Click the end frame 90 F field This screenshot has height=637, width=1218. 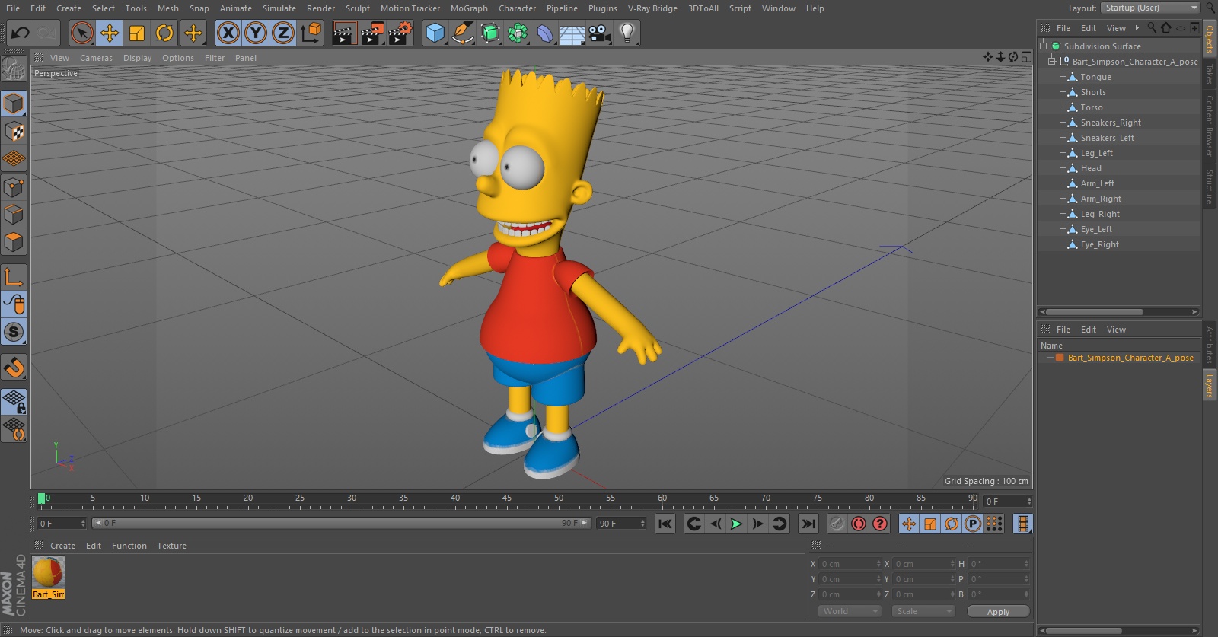coord(621,524)
